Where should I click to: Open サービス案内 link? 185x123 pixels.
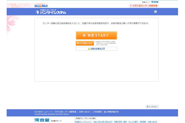(x=133, y=122)
